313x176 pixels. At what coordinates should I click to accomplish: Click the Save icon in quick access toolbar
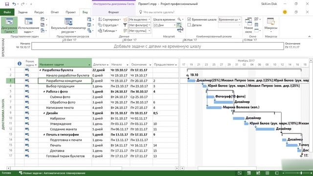tap(7, 4)
